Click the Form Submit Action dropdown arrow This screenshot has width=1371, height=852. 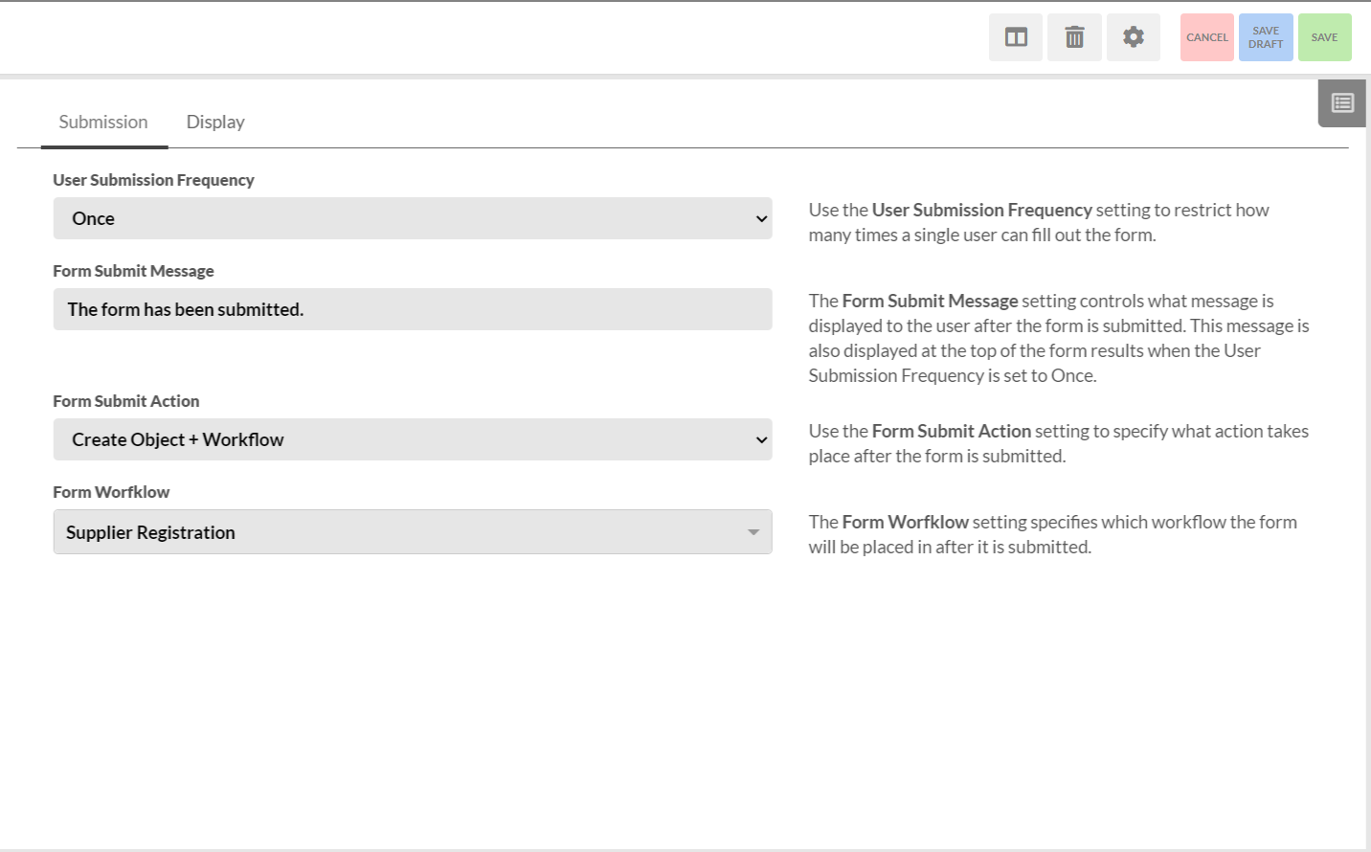click(x=761, y=439)
